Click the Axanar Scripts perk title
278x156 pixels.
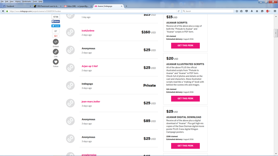[x=177, y=23]
